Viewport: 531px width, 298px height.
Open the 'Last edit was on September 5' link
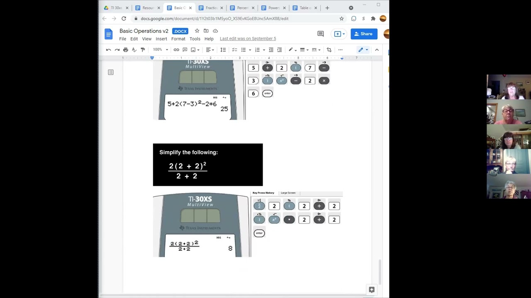point(248,39)
